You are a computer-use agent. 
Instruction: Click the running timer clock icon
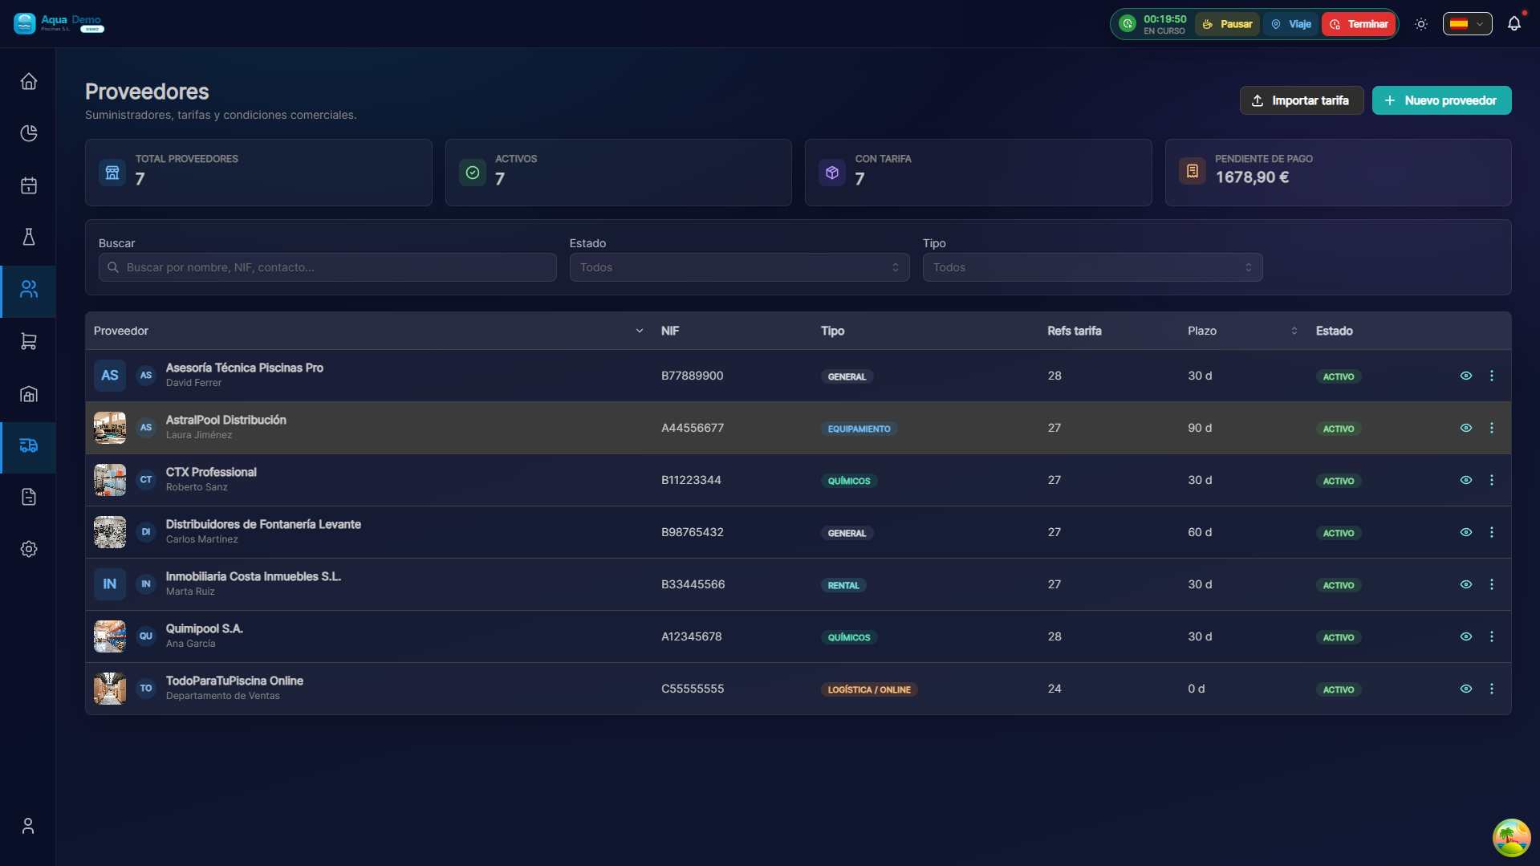click(x=1128, y=24)
